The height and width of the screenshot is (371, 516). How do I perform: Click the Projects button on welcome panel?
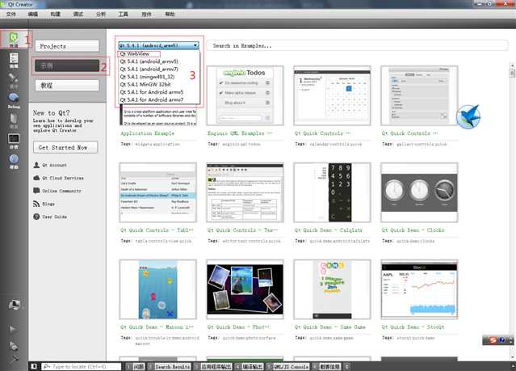(67, 46)
